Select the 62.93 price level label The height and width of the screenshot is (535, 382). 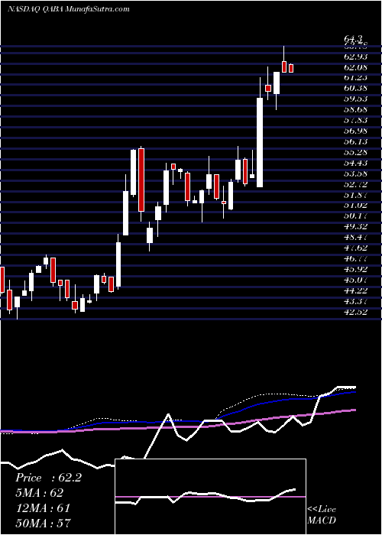(x=355, y=56)
